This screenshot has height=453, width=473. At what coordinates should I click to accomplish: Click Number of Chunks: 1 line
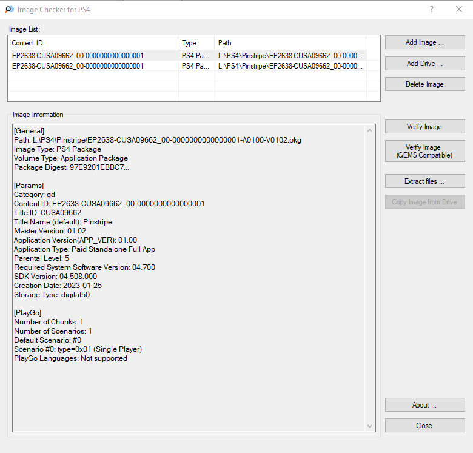point(49,322)
